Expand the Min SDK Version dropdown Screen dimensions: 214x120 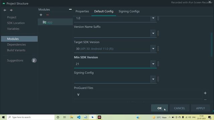click(153, 64)
